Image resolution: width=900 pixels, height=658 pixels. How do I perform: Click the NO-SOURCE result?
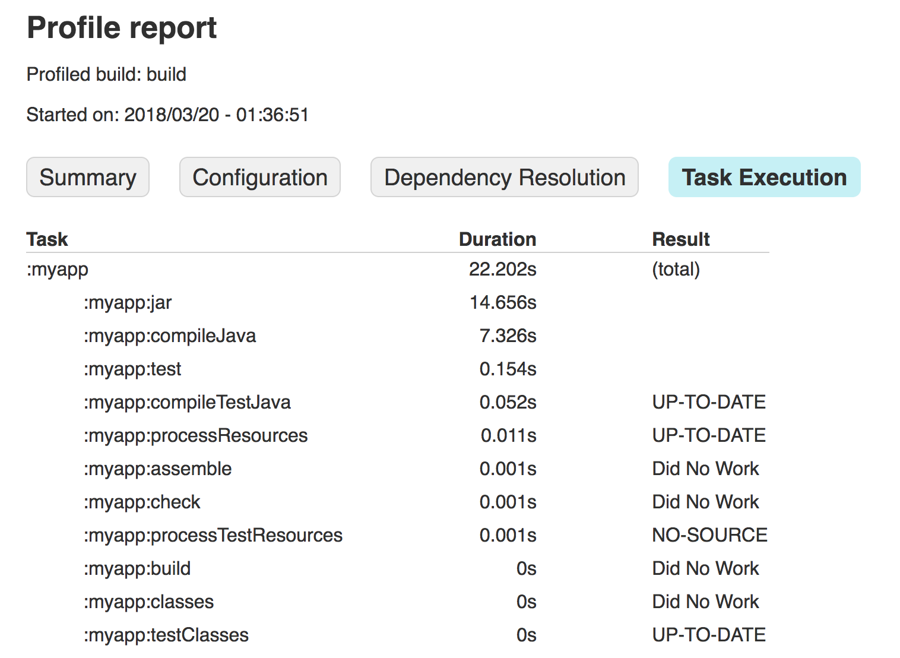point(710,535)
